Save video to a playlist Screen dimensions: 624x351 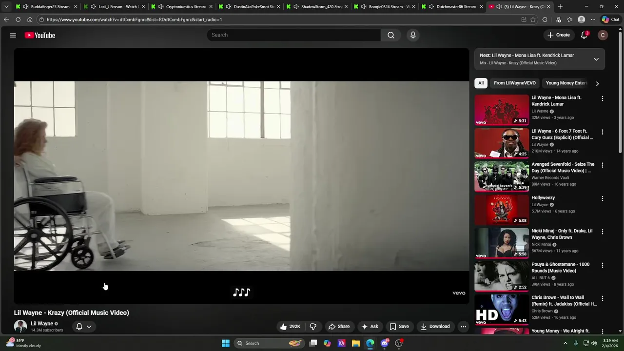click(399, 327)
